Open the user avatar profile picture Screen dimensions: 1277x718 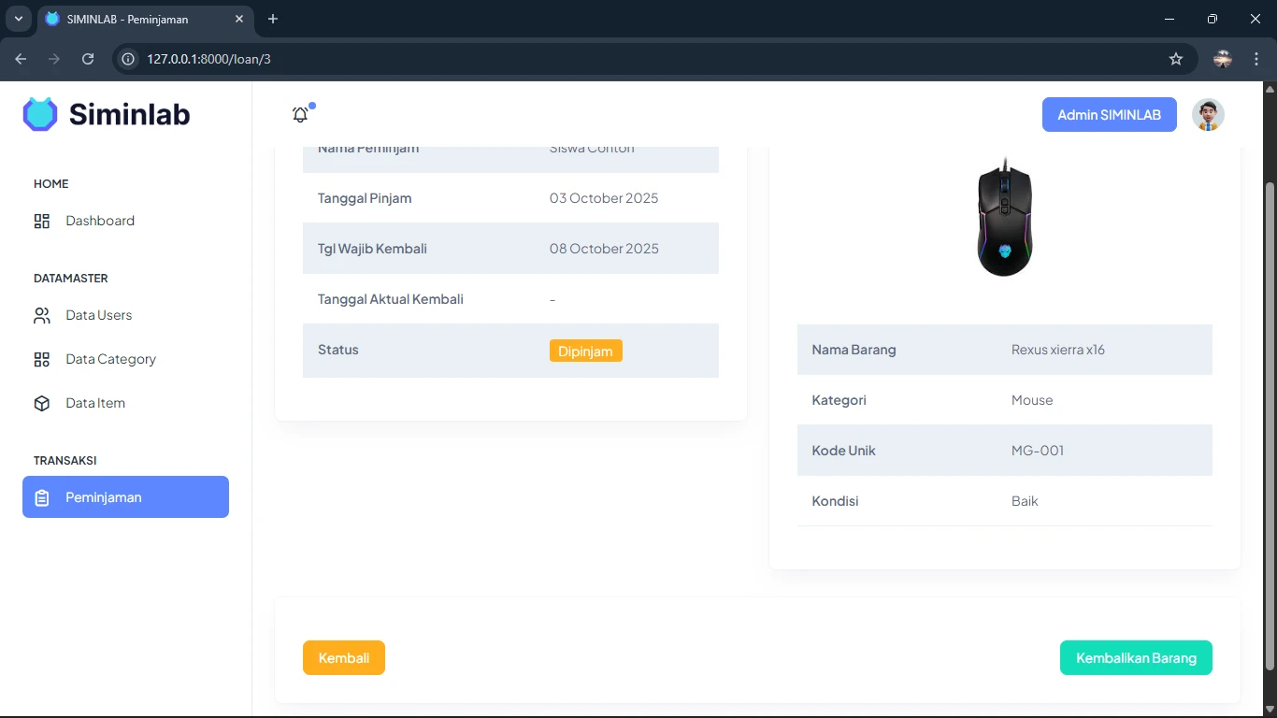(1208, 115)
